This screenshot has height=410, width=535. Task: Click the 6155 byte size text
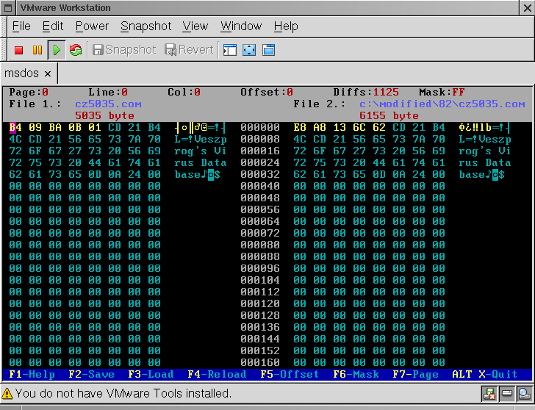tap(389, 115)
